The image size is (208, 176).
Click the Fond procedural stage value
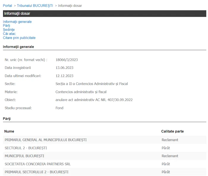(x=59, y=108)
